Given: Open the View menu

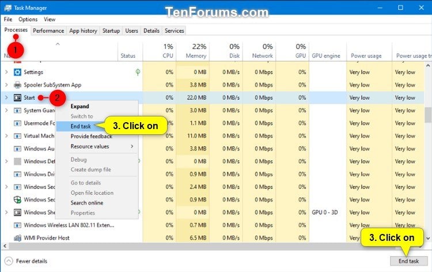Looking at the screenshot, I should pyautogui.click(x=50, y=19).
